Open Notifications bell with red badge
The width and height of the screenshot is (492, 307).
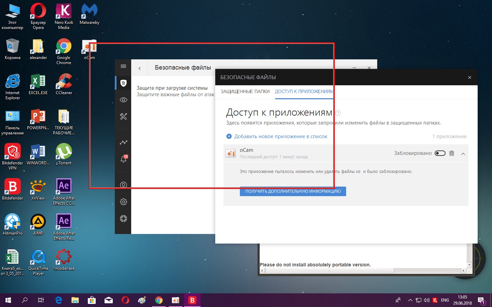click(123, 159)
